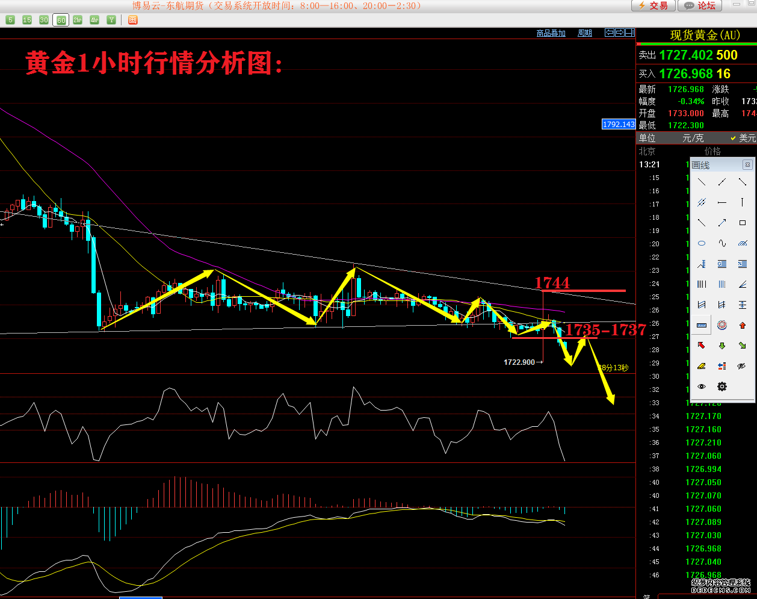Viewport: 757px width, 599px height.
Task: Place a red up arrow marker
Action: tap(743, 325)
